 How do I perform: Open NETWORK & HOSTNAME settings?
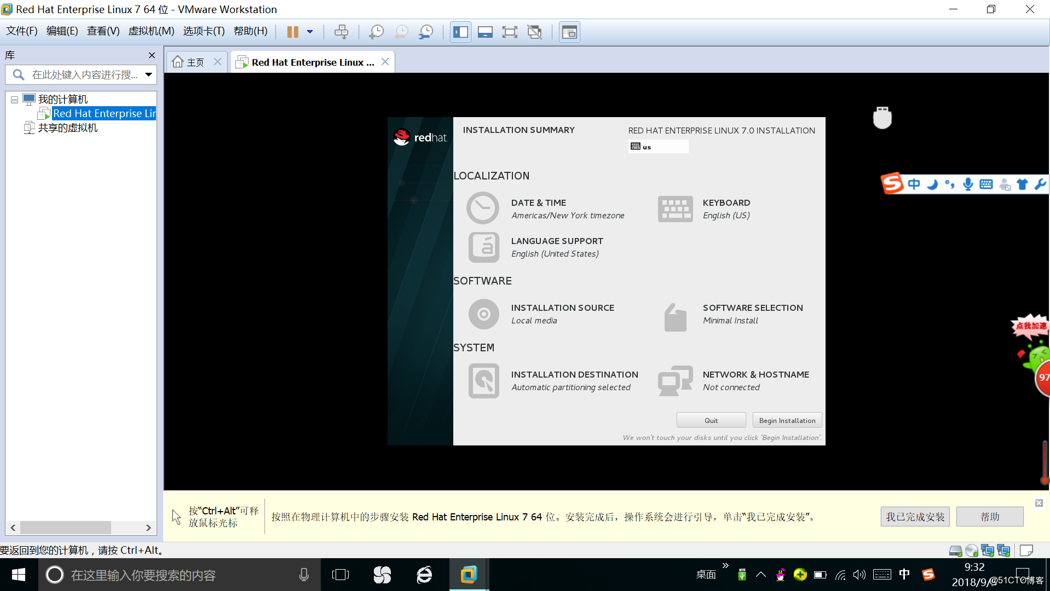734,380
